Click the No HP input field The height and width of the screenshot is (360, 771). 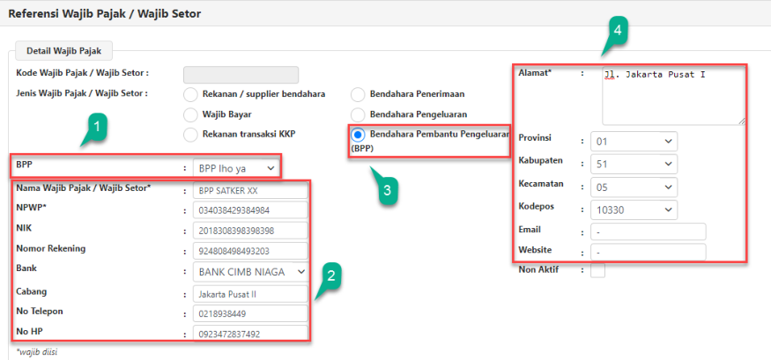click(250, 334)
